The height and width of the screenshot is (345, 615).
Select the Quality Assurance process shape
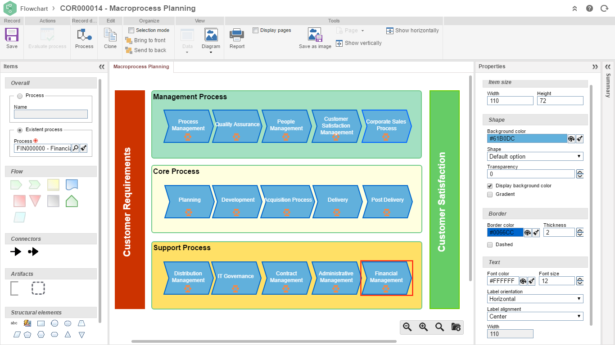pyautogui.click(x=237, y=126)
